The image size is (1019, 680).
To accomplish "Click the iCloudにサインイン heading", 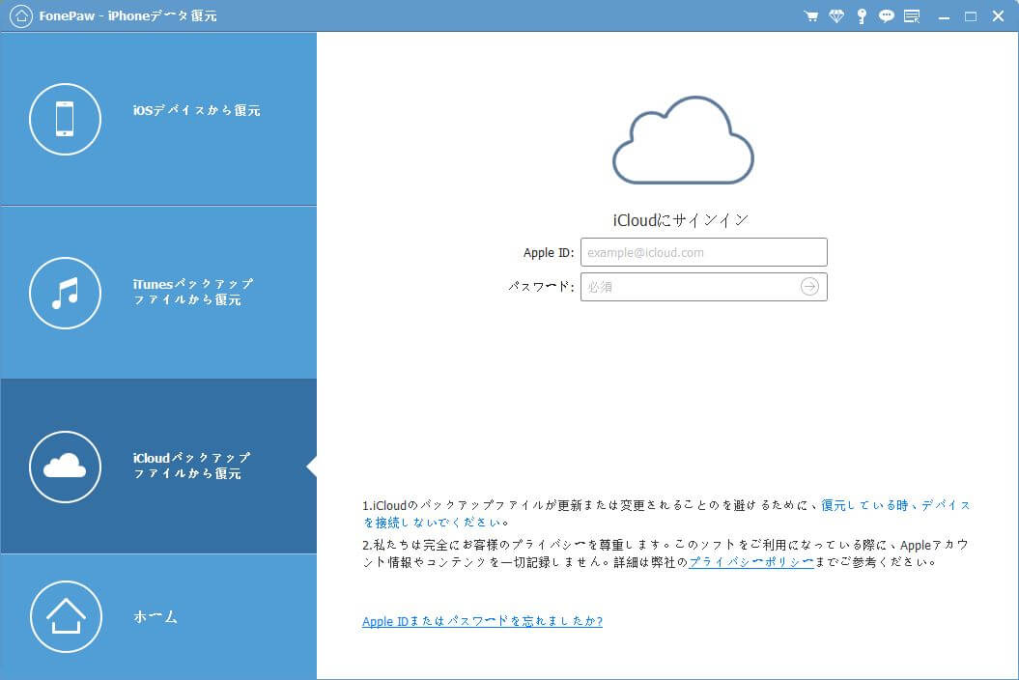I will click(x=681, y=220).
